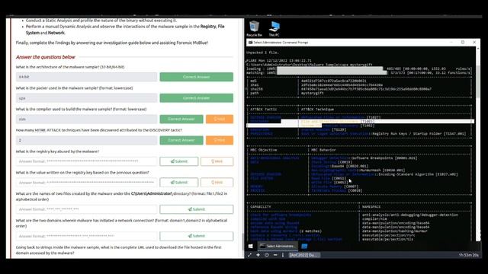Click 'compiler/nim' namespace row
488x274 pixels.
point(374,218)
